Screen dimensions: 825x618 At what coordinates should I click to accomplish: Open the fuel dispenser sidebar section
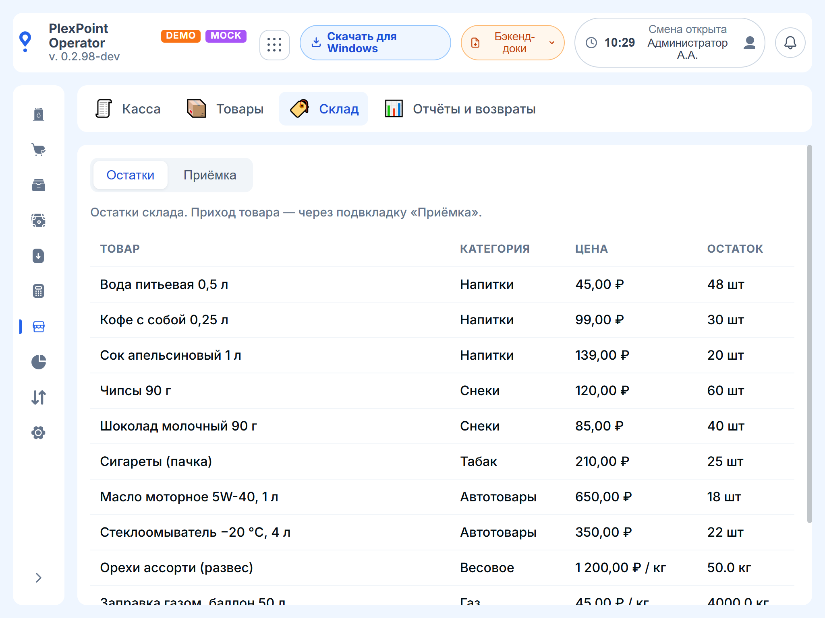(39, 114)
